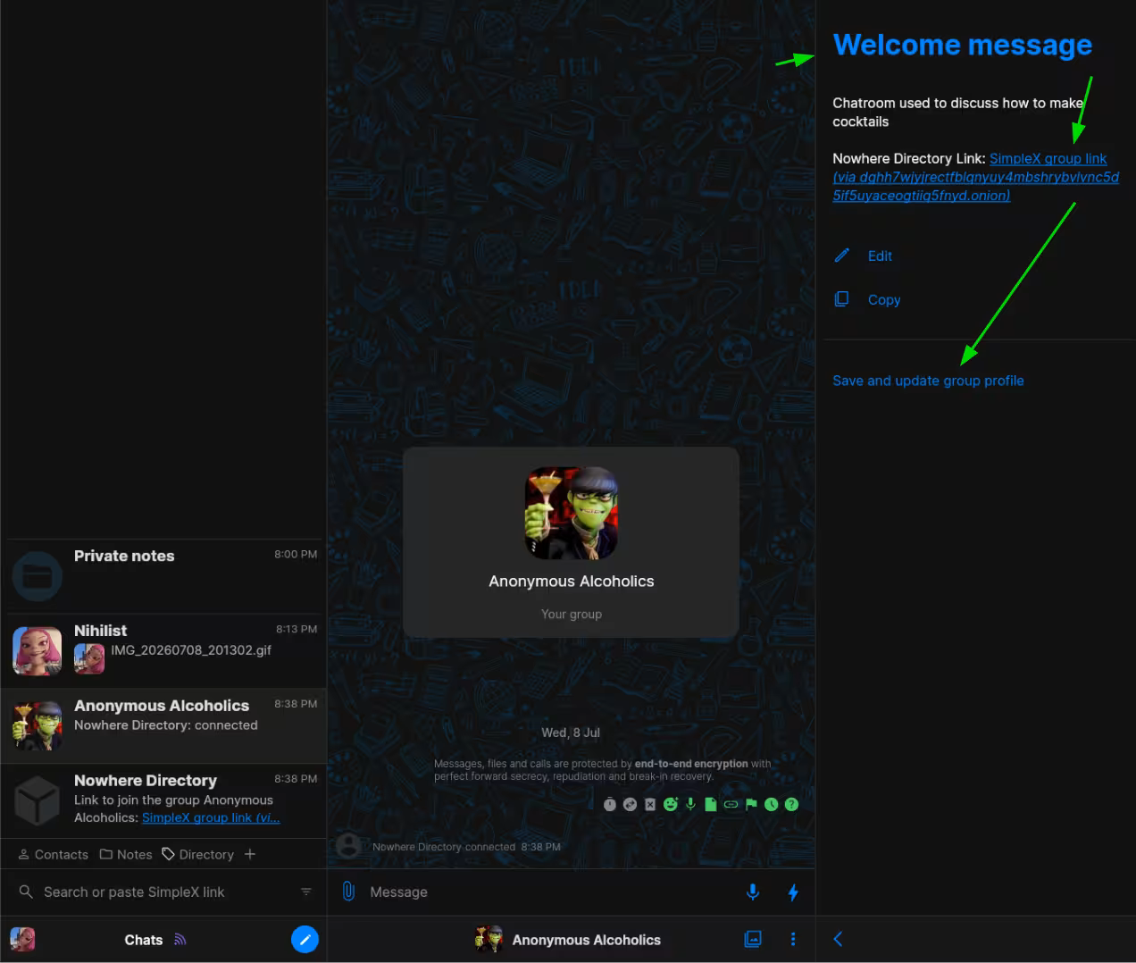Click the green files and media icon
Image resolution: width=1136 pixels, height=963 pixels.
(711, 804)
